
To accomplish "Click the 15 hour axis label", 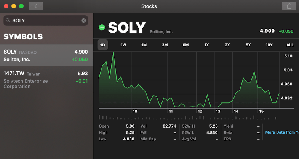I will (x=261, y=111).
